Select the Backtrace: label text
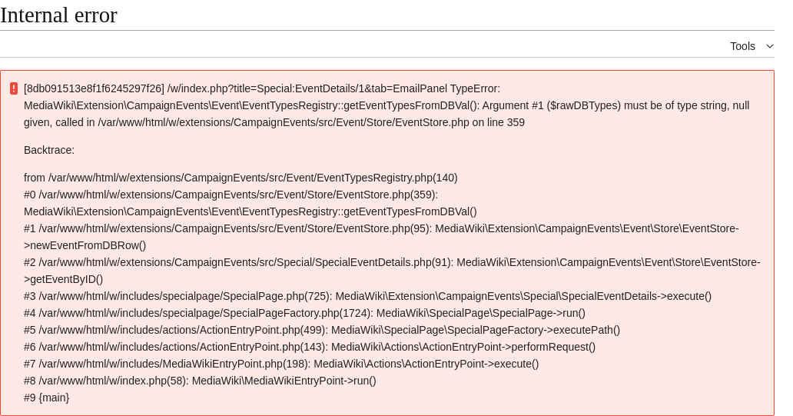Viewport: 793px width, 416px height. pos(49,150)
